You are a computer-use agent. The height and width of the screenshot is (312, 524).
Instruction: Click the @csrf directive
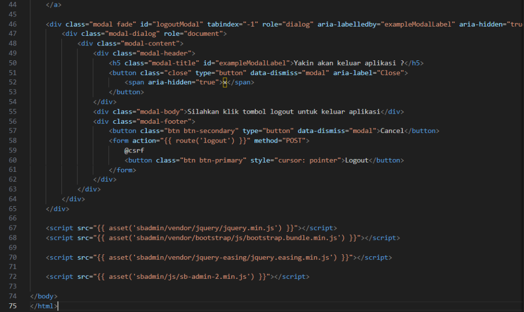tap(135, 151)
